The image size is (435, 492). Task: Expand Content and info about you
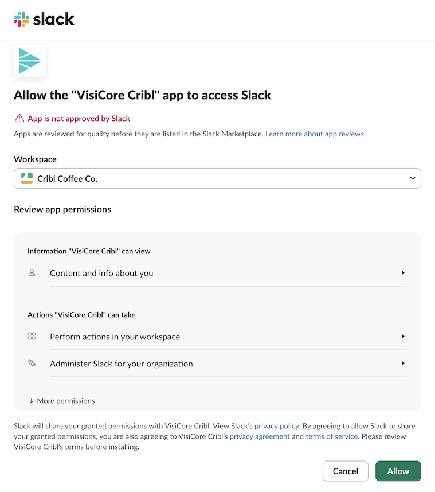403,273
